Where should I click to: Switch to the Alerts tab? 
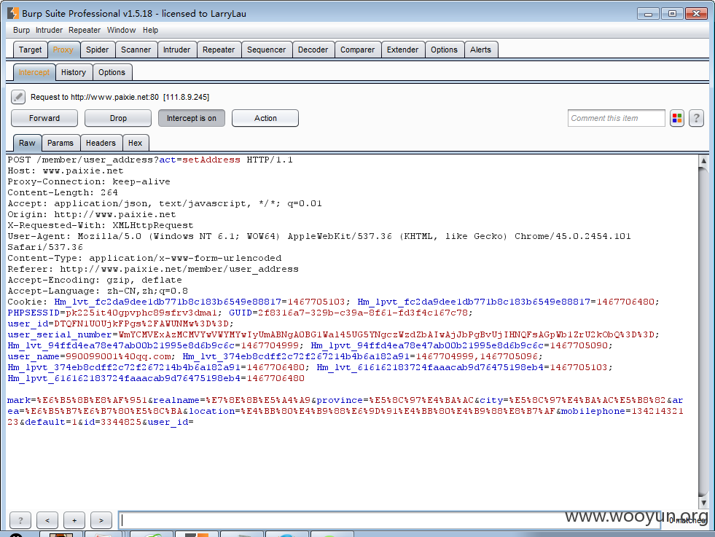pos(480,50)
